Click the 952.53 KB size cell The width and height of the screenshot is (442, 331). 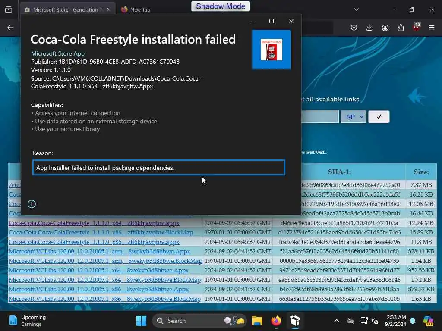(421, 270)
